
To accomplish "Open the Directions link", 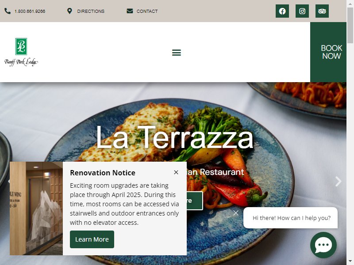I will coord(91,11).
